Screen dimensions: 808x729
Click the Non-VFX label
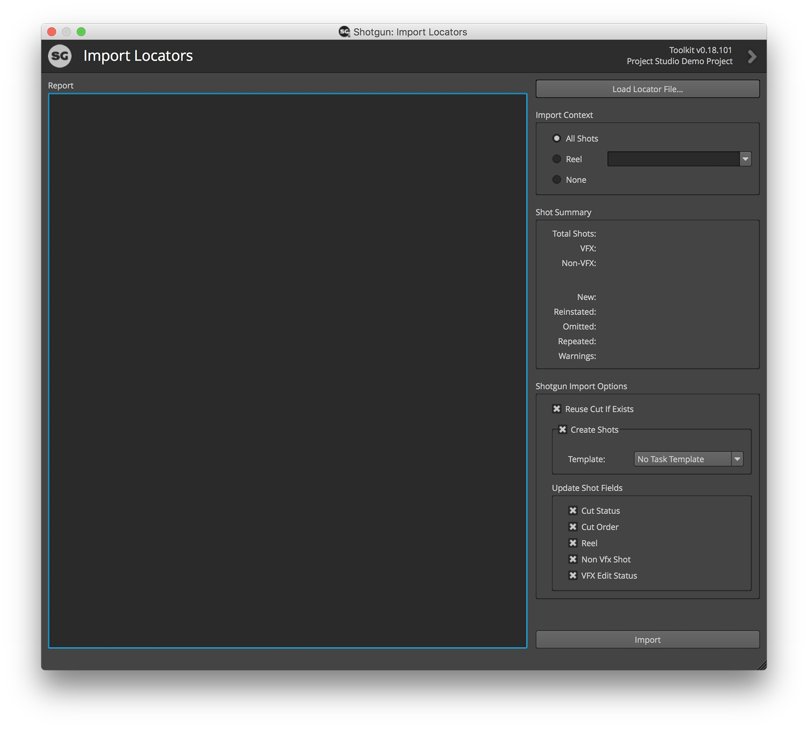tap(579, 263)
